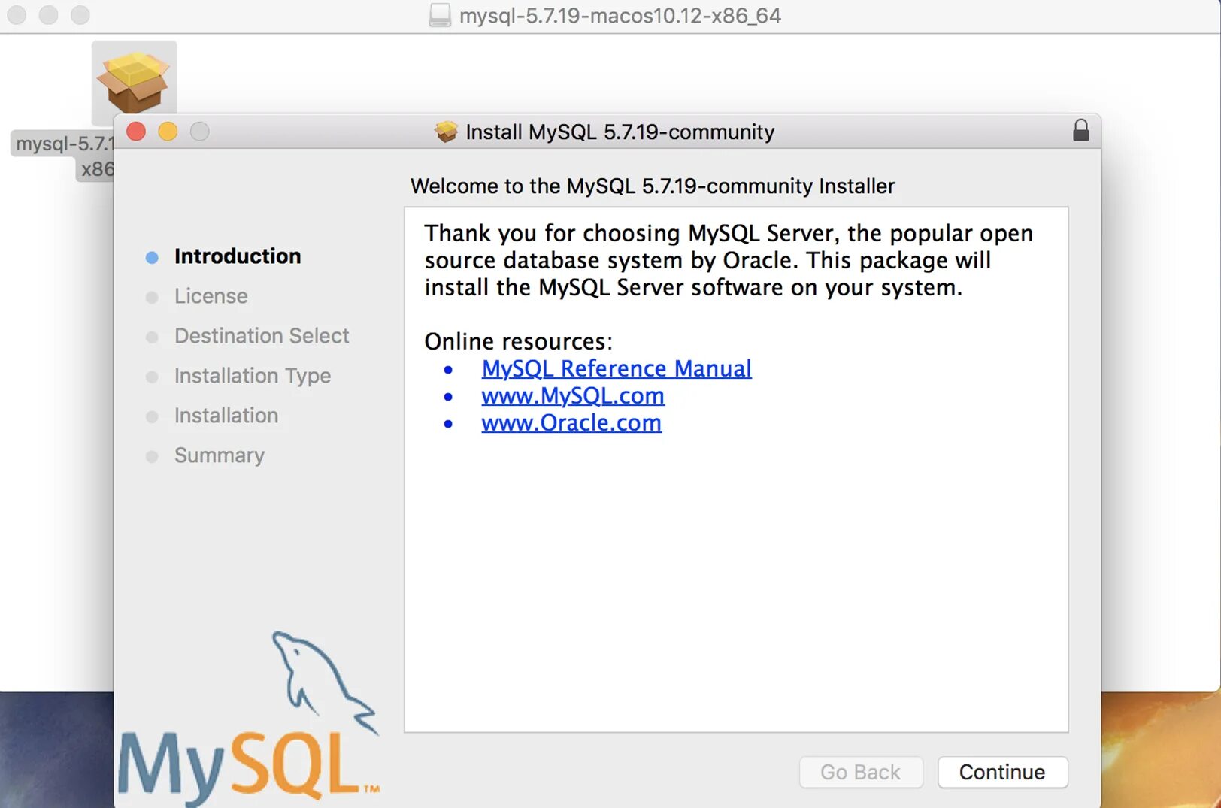Open the MySQL Reference Manual link
The height and width of the screenshot is (808, 1221).
point(617,368)
